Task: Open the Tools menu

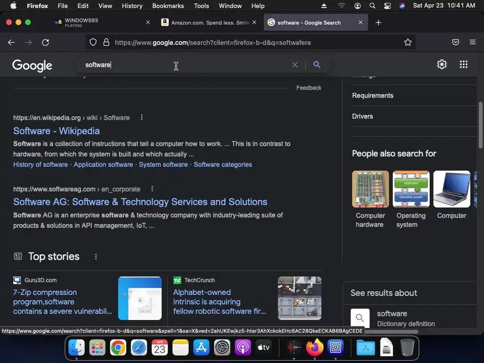Action: pos(201,6)
